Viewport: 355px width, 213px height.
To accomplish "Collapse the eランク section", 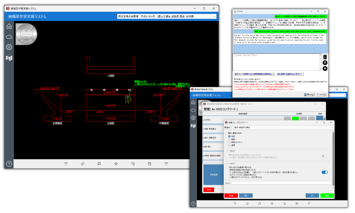I will pos(228,163).
